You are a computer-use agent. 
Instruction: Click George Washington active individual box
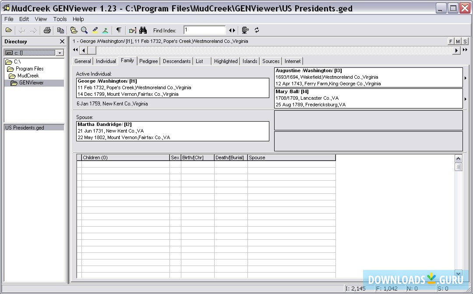(x=173, y=88)
